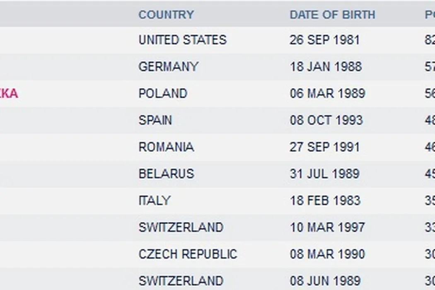Click the SPAIN country cell

[155, 120]
